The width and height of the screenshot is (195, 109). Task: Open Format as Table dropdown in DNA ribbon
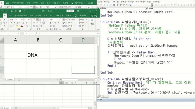67,23
